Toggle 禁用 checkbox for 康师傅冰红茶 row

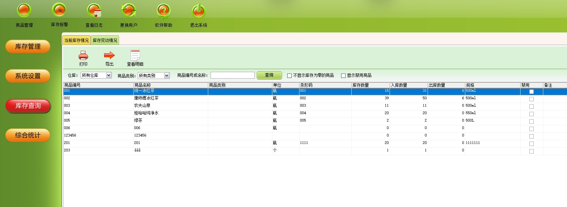coord(531,99)
